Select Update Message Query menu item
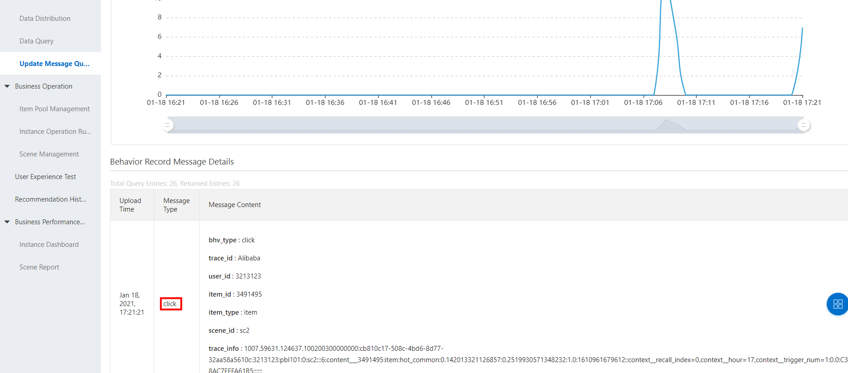The width and height of the screenshot is (848, 373). pyautogui.click(x=54, y=64)
